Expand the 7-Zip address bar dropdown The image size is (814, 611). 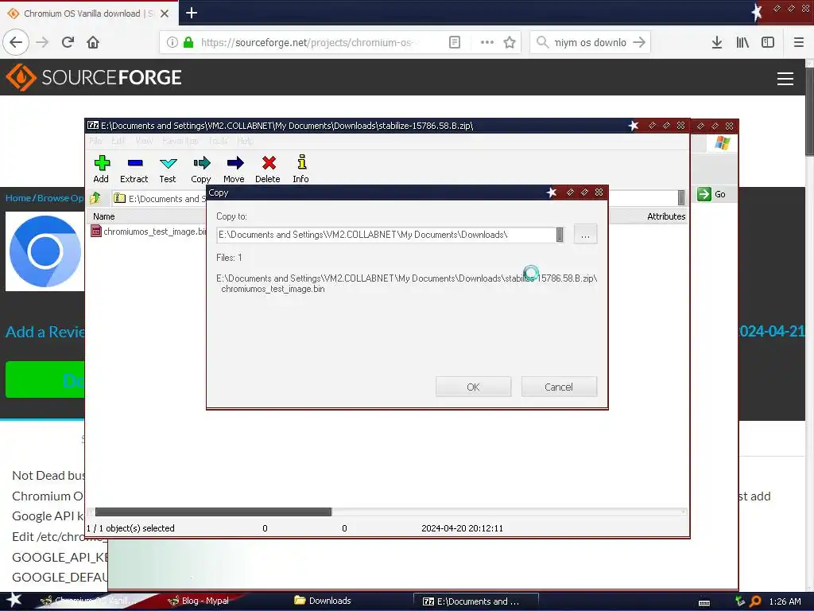tap(681, 197)
